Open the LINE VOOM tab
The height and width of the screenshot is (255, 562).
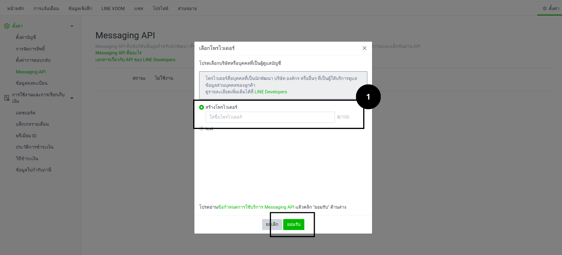[x=113, y=9]
